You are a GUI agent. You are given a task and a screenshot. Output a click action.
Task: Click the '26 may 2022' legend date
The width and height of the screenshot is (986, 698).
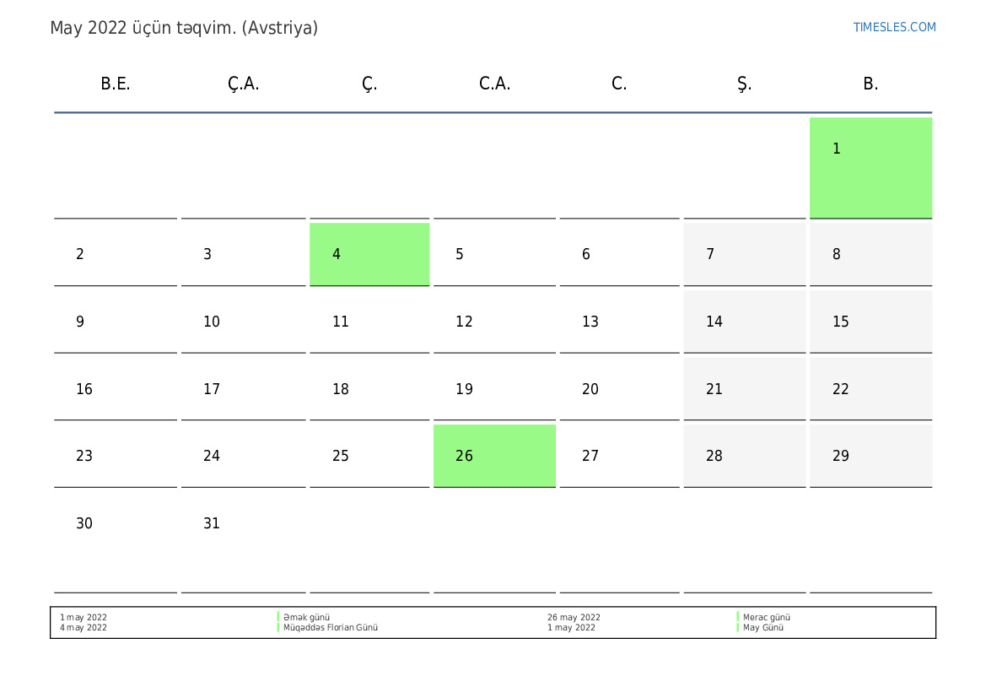(574, 618)
